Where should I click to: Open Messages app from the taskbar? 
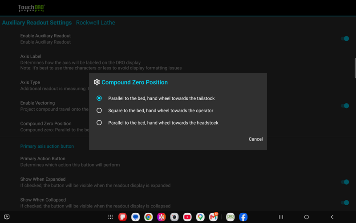(x=136, y=217)
